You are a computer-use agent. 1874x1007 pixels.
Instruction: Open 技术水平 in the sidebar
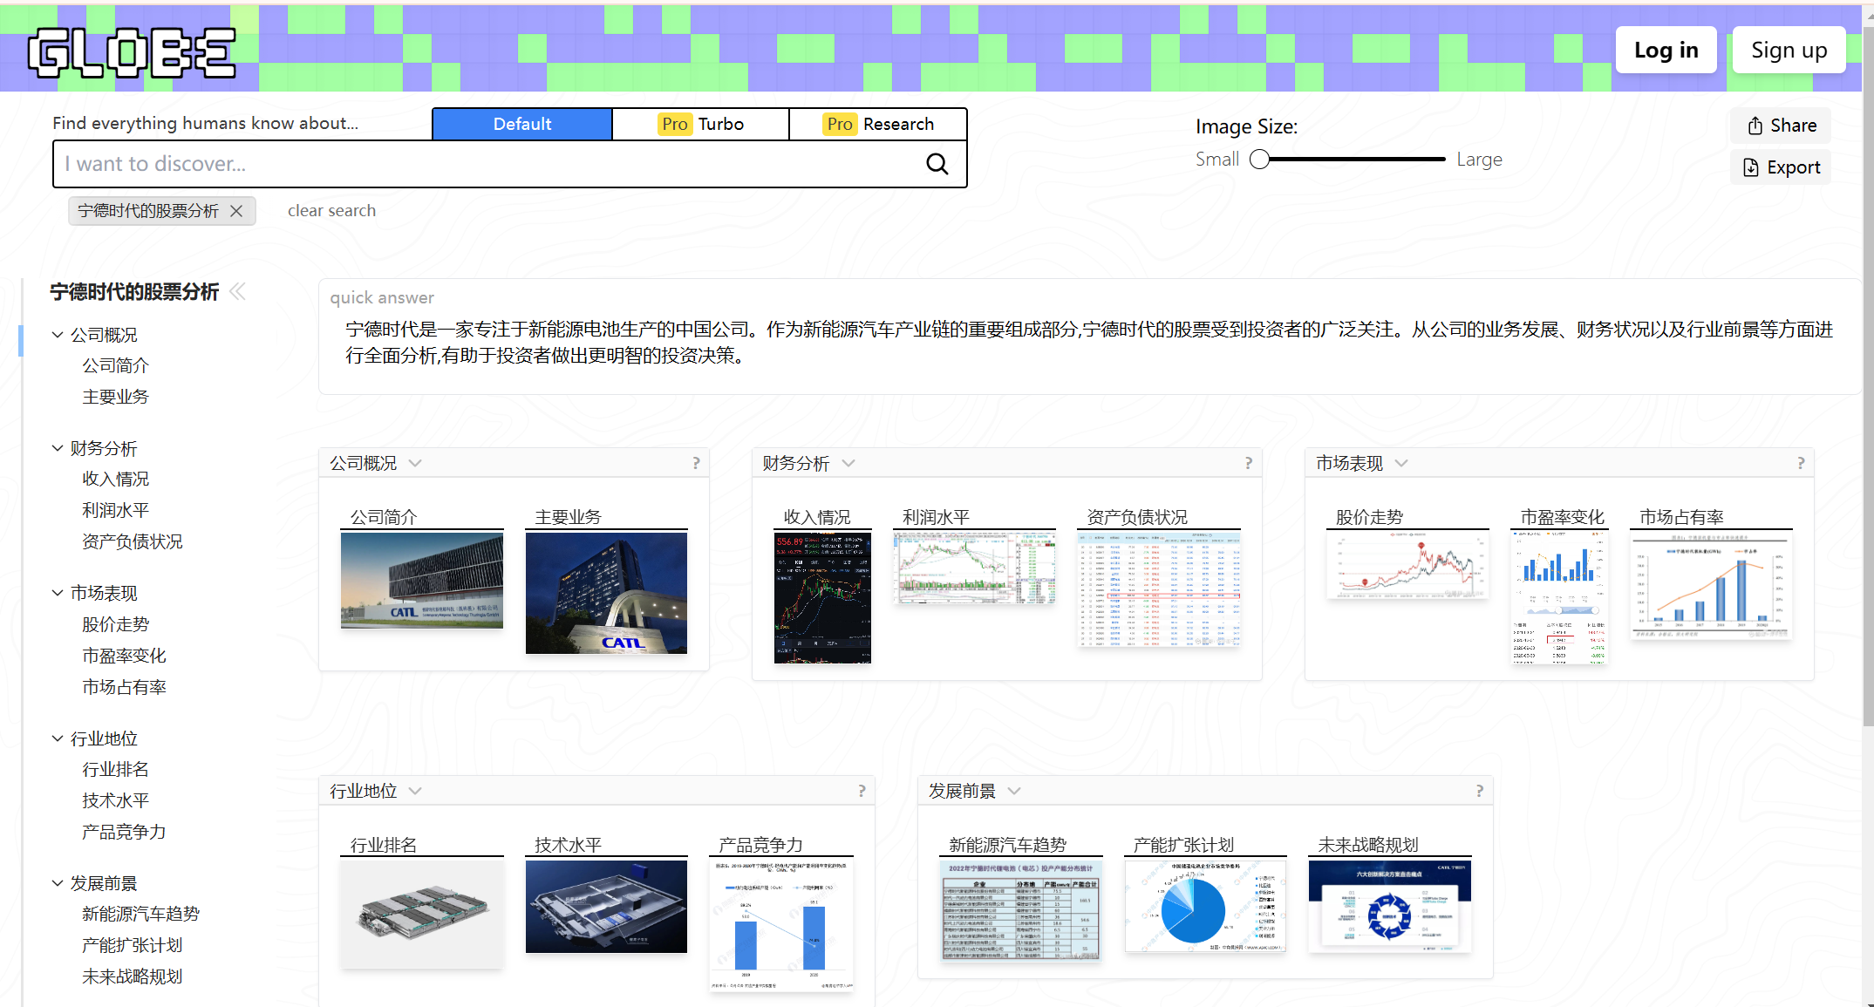click(x=115, y=800)
